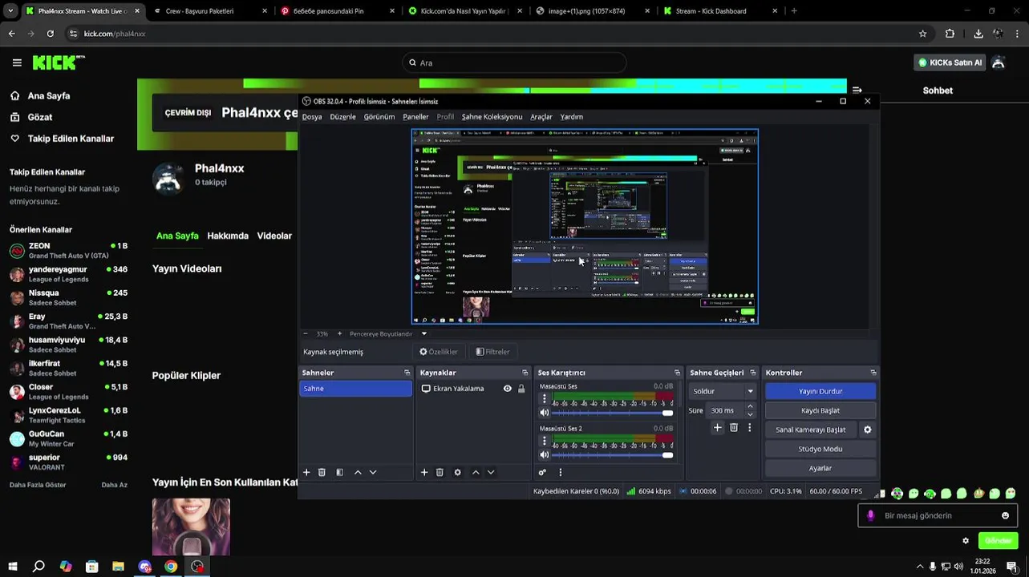The image size is (1029, 577).
Task: Zoom out the OBS preview with the minus icon
Action: coord(305,333)
